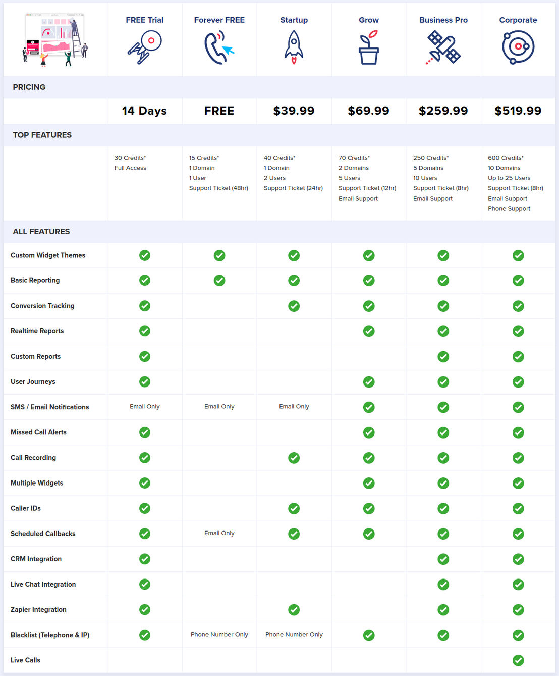Click Phone Support under Corporate
Image resolution: width=559 pixels, height=676 pixels.
509,208
